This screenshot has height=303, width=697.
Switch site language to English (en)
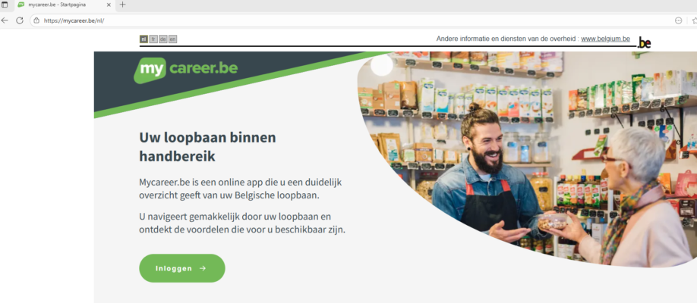click(173, 39)
